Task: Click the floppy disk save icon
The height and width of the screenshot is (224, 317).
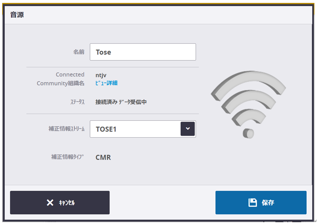Action: click(253, 202)
